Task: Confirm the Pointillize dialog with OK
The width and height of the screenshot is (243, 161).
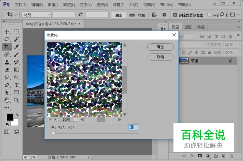Action: pyautogui.click(x=160, y=47)
